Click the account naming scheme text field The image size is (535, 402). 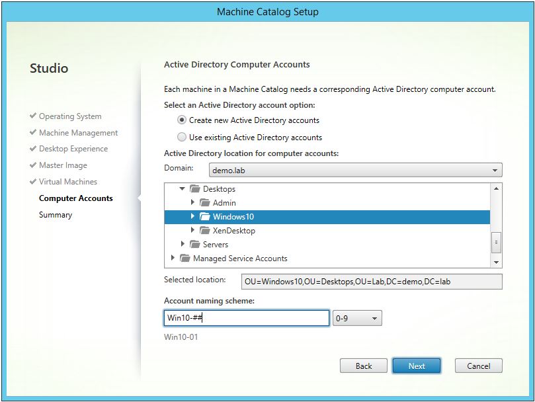(x=246, y=319)
